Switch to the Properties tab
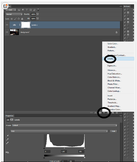The width and height of the screenshot is (137, 162). point(9,116)
